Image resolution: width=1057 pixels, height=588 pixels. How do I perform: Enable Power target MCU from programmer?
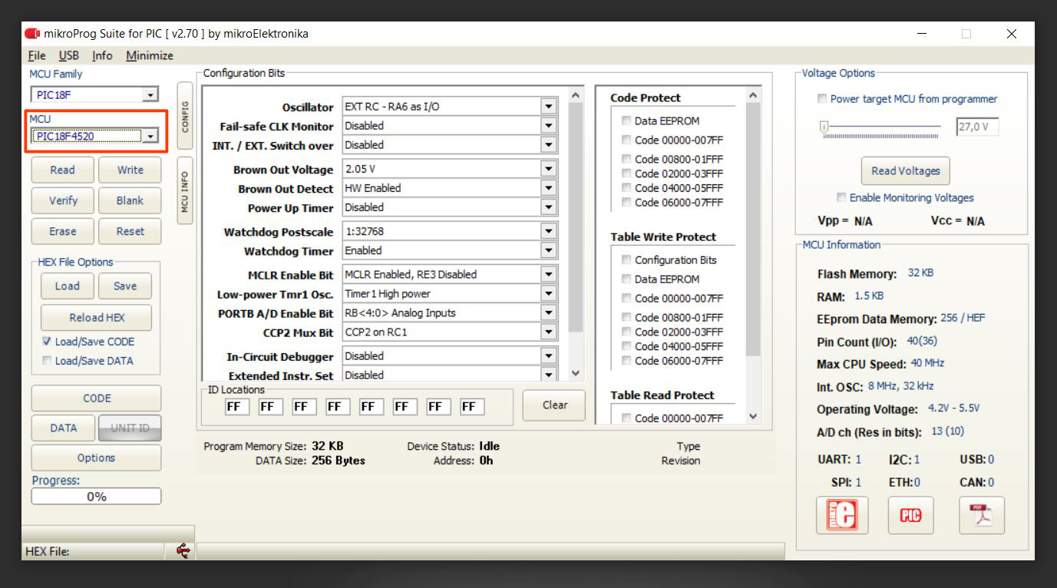point(823,99)
